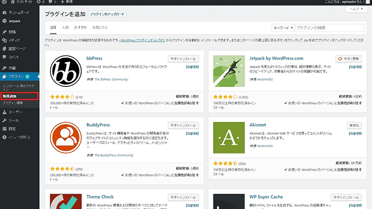The image size is (372, 209).
Task: Update Jetpack now
Action: [x=348, y=59]
